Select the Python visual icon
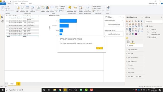The width and height of the screenshot is (163, 92). coord(142,31)
